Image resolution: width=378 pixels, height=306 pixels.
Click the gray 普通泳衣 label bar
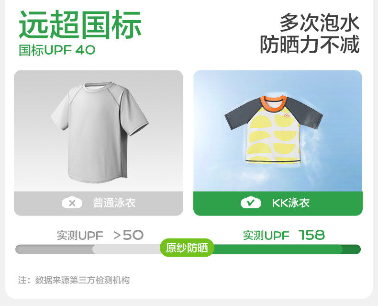pos(99,204)
